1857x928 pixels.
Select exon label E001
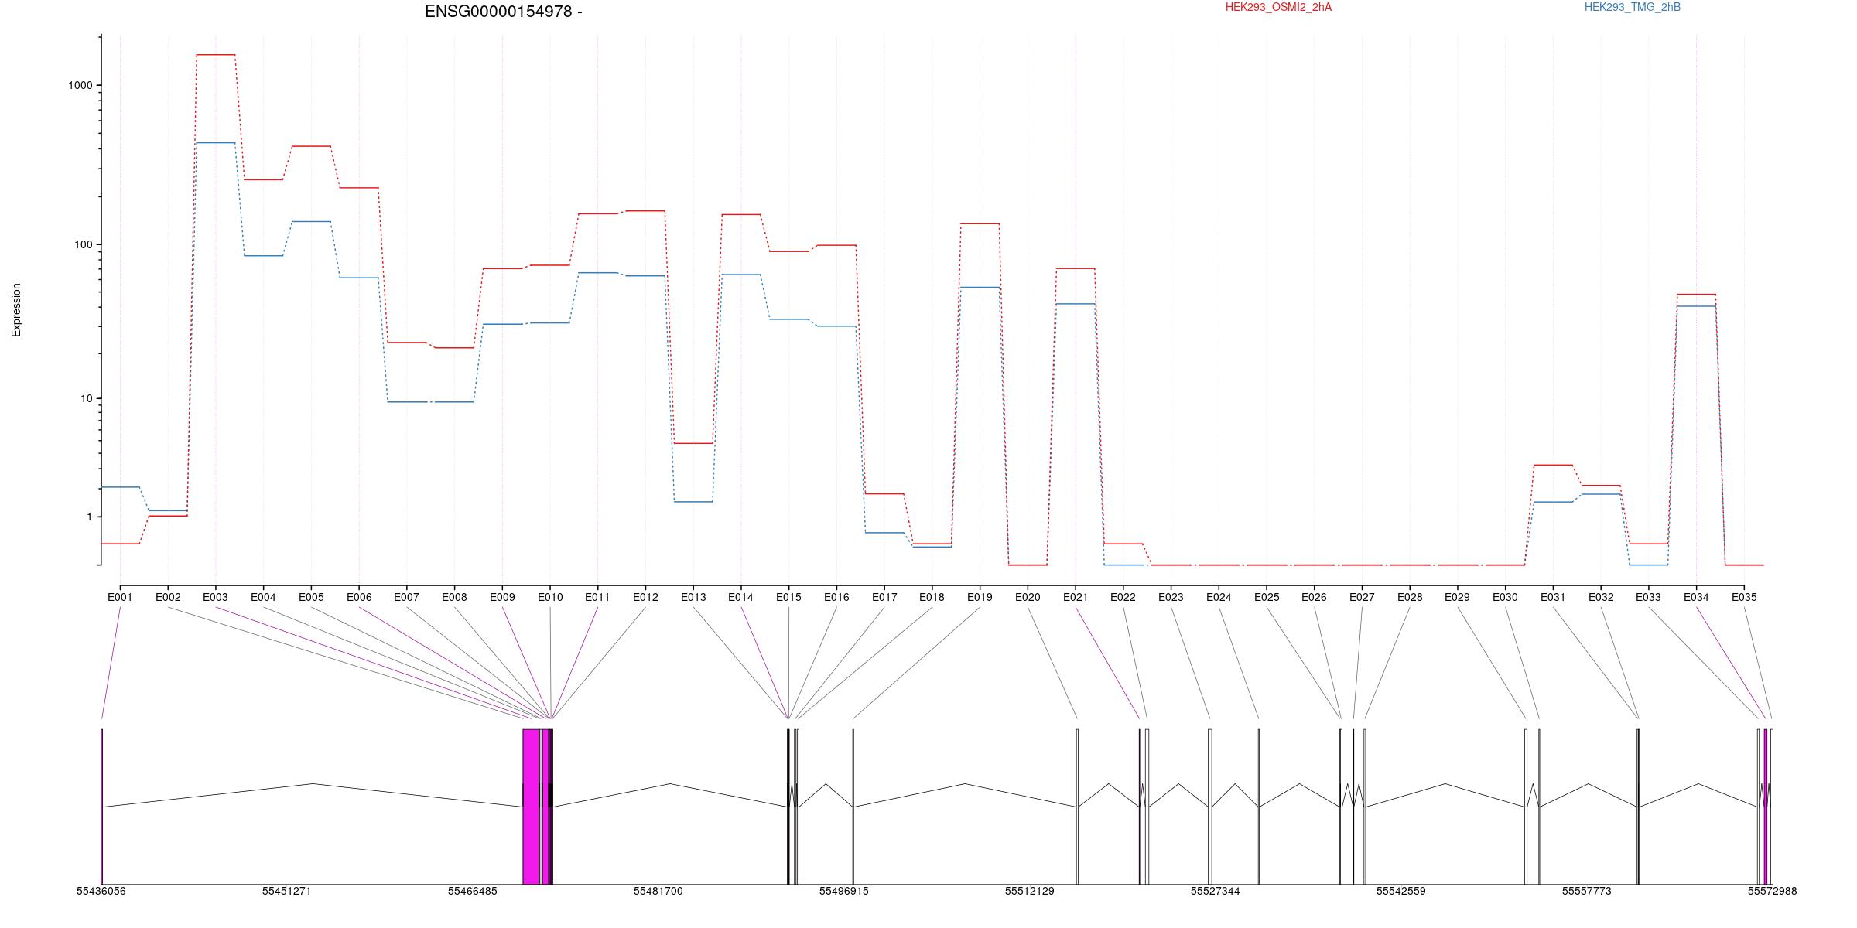click(x=120, y=597)
